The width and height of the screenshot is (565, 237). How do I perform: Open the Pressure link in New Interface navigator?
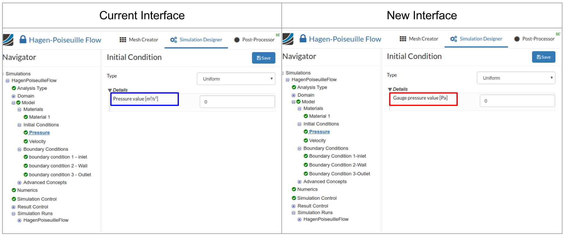pos(319,132)
